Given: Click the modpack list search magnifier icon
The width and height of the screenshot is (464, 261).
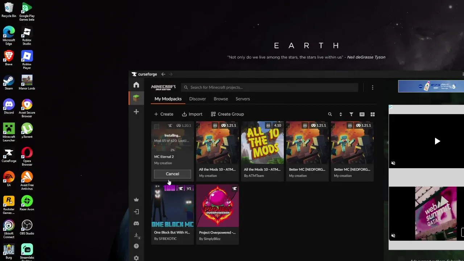Looking at the screenshot, I should [x=330, y=114].
